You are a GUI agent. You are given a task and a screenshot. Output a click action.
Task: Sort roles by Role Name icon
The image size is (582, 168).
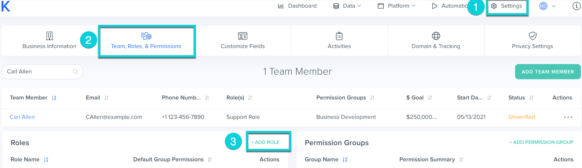(46, 160)
